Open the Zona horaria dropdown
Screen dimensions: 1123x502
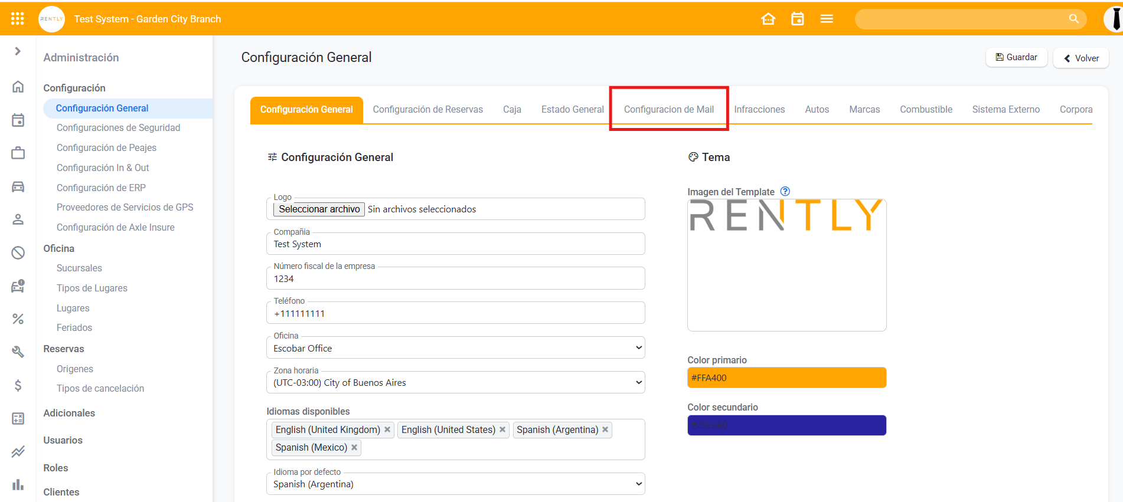tap(455, 382)
